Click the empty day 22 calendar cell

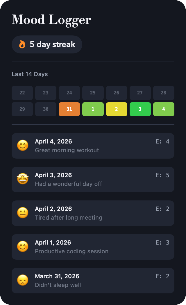coord(22,93)
